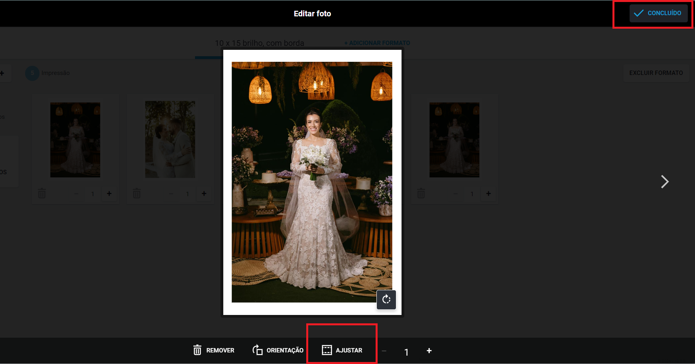Click the Orientação rotate icon

point(258,350)
